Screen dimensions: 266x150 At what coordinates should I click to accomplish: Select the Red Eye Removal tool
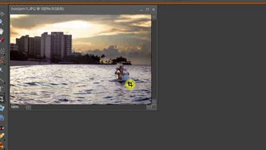point(2,128)
